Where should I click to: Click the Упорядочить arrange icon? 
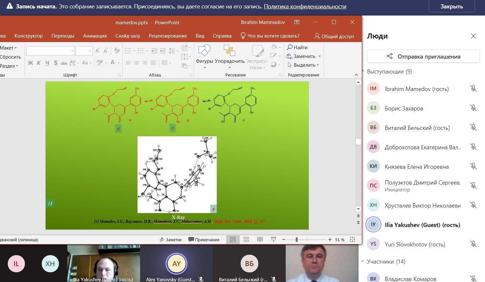229,51
